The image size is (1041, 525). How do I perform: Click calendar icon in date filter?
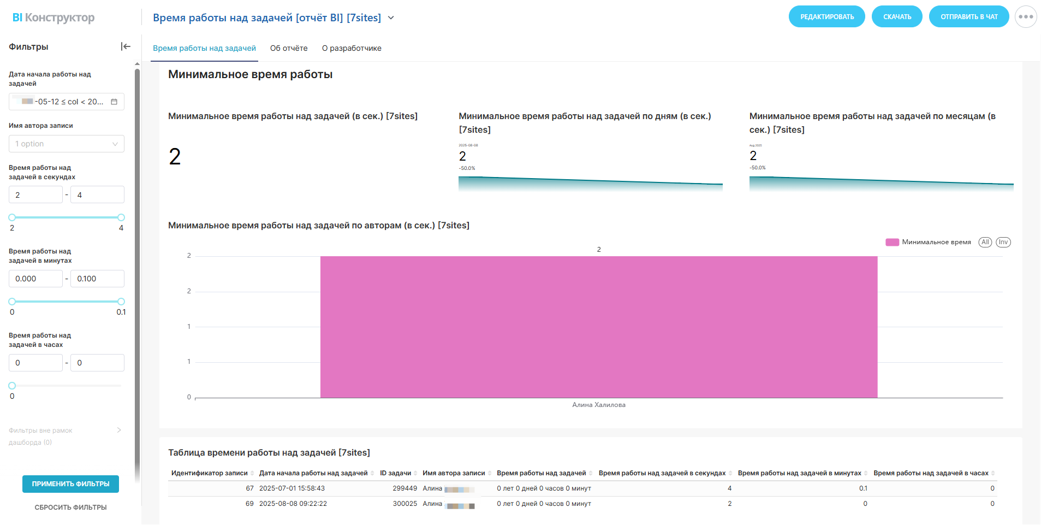pos(114,102)
